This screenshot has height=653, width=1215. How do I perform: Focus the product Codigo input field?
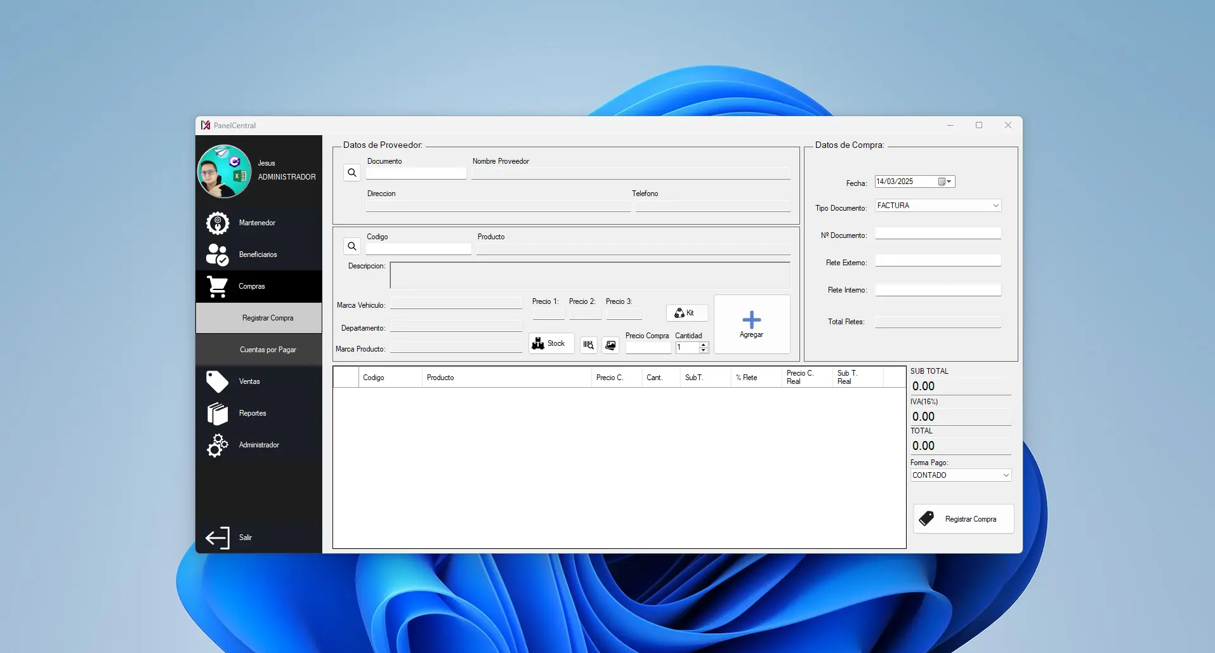[x=419, y=249]
